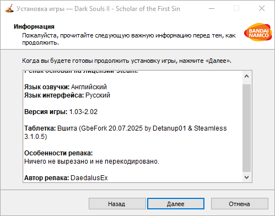Click the Автор репака DaedalusEx line
This screenshot has height=216, width=275.
(66, 178)
